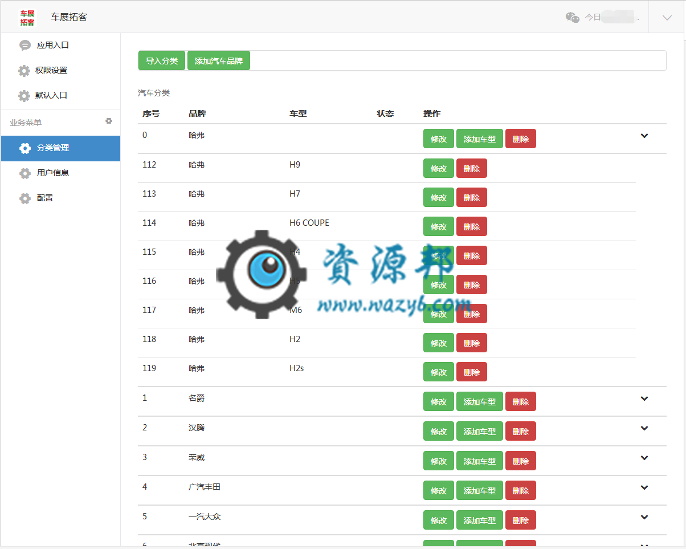Delete brand 一汽大众
The image size is (686, 549).
(x=521, y=520)
